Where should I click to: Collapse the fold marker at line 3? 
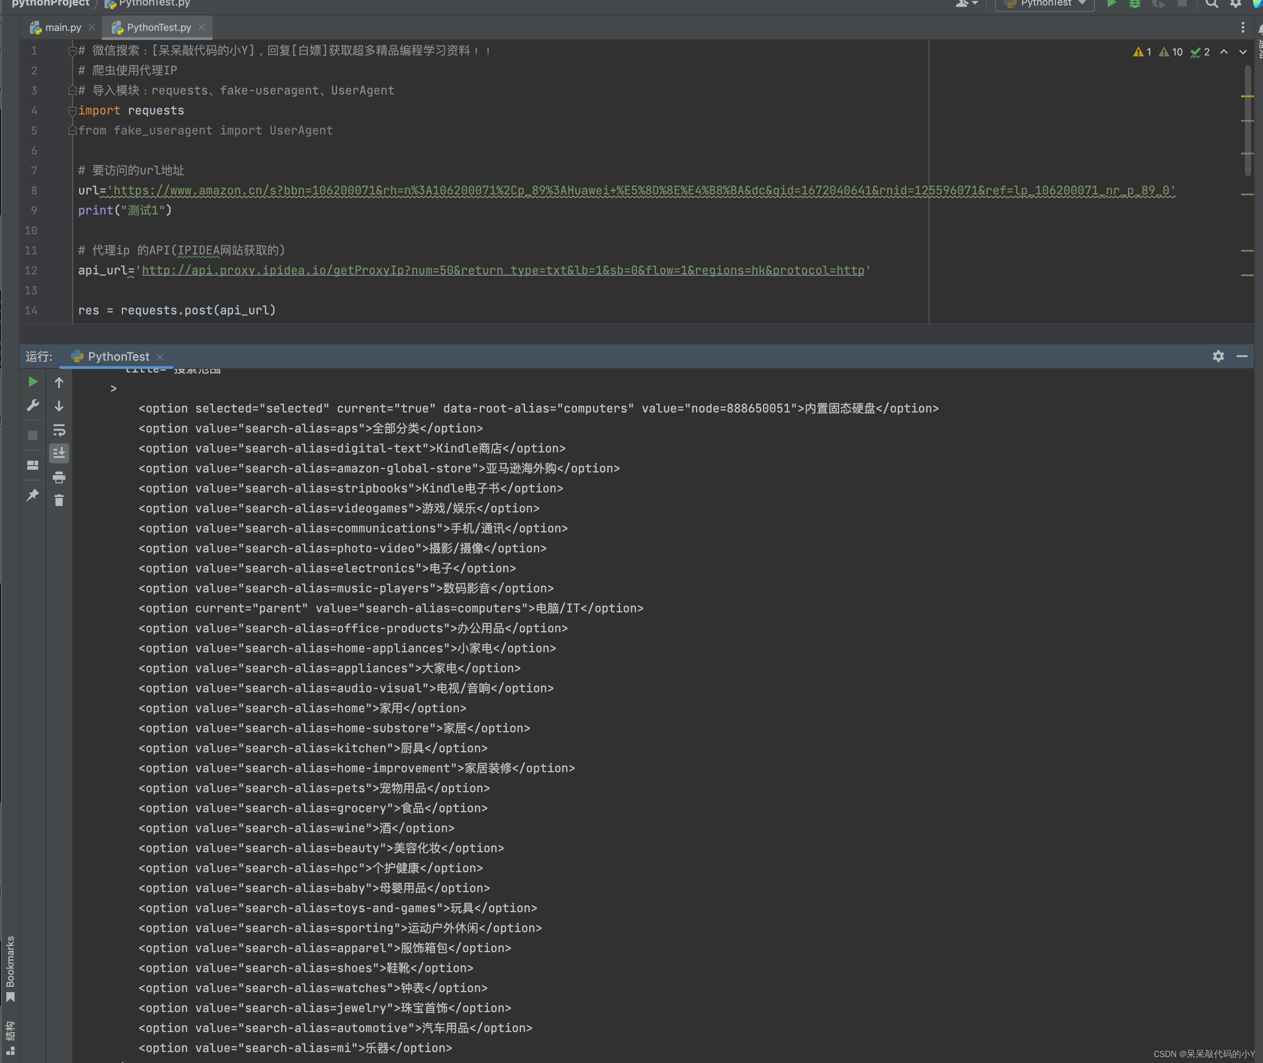[x=72, y=90]
